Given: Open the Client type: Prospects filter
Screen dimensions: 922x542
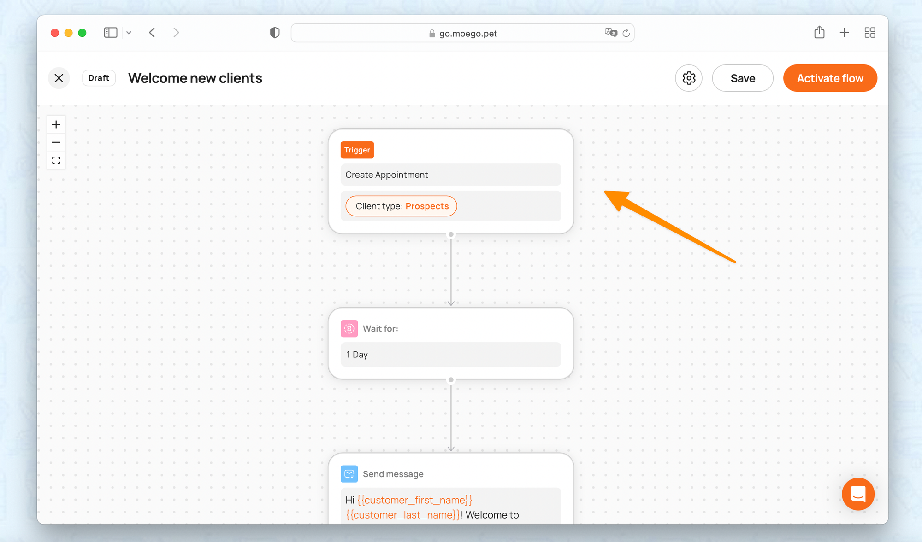Looking at the screenshot, I should point(401,206).
